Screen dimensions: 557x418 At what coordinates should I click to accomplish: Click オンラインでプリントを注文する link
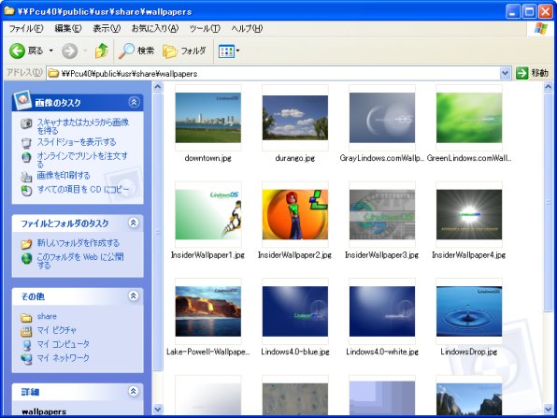click(82, 160)
